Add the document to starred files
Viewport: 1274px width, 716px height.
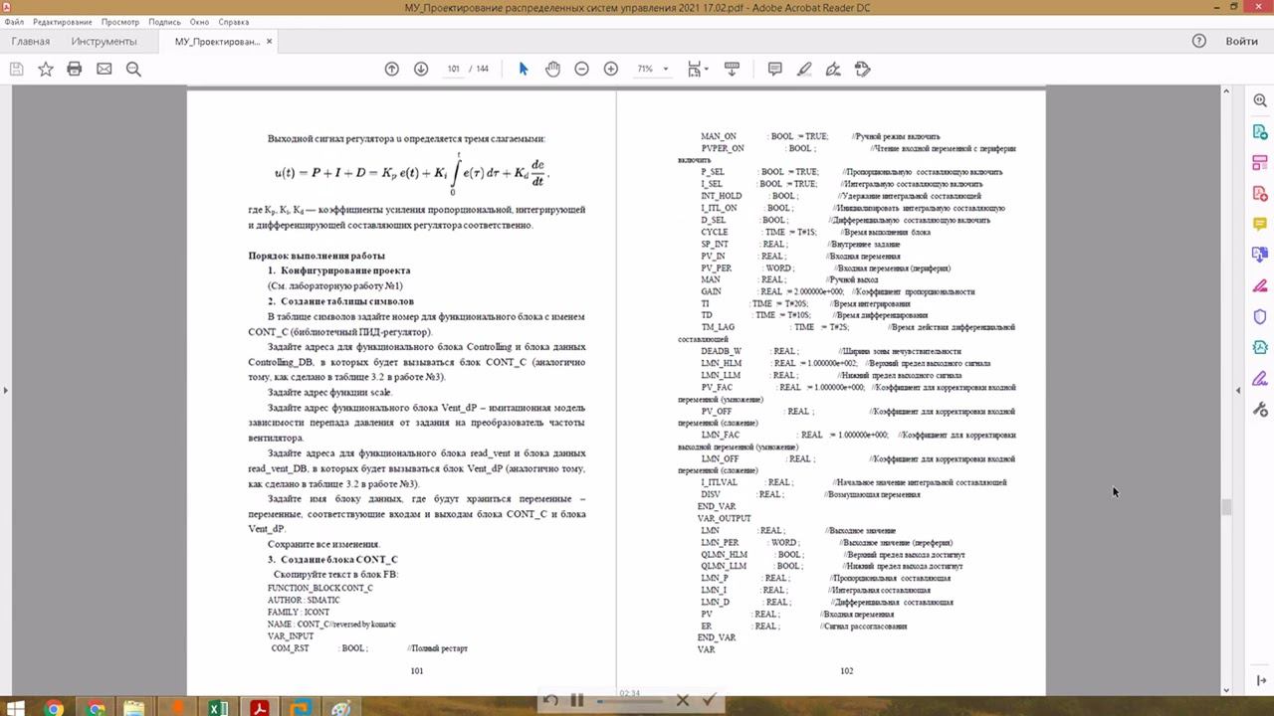click(45, 69)
